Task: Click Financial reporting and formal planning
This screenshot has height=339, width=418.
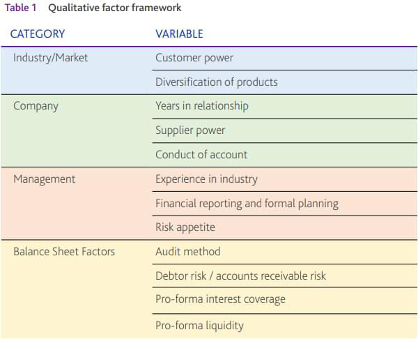Action: tap(247, 203)
